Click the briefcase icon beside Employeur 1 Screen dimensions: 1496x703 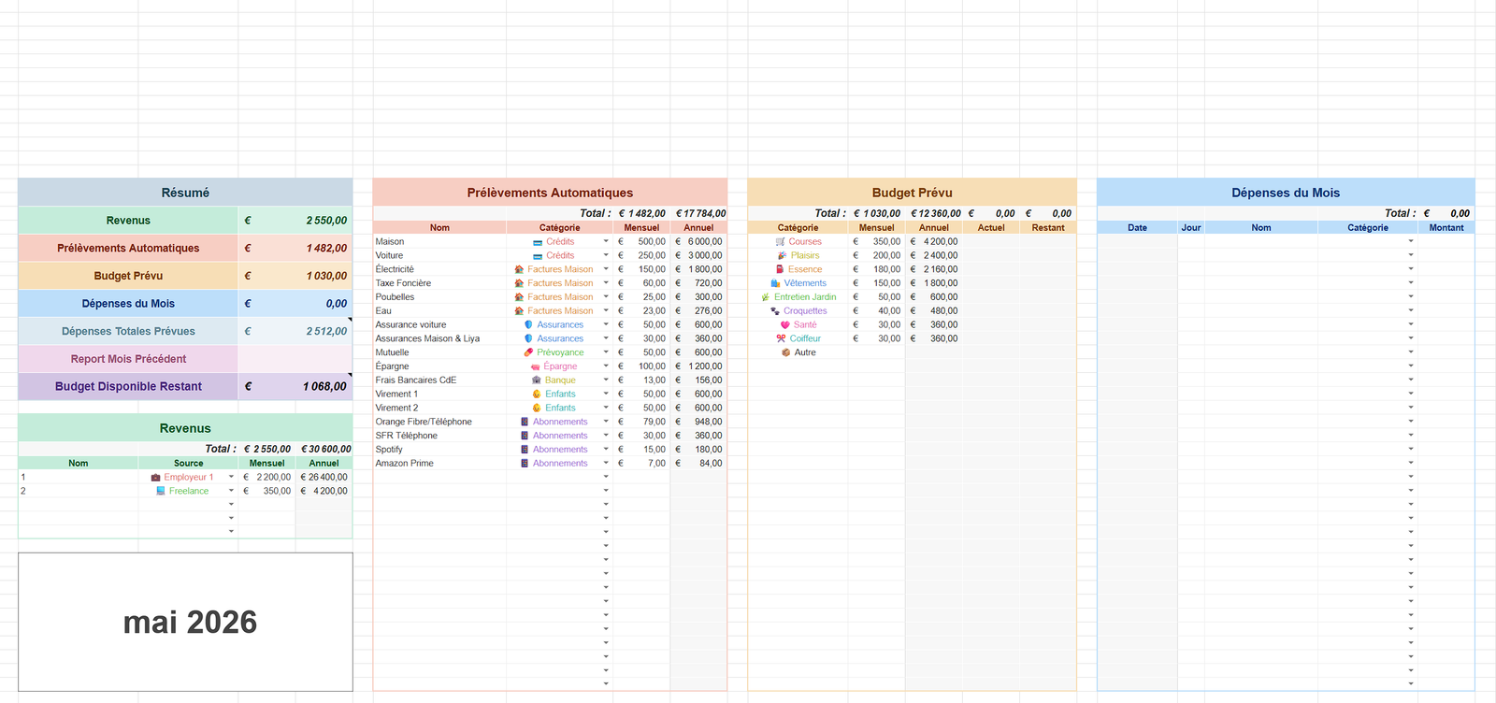point(156,477)
